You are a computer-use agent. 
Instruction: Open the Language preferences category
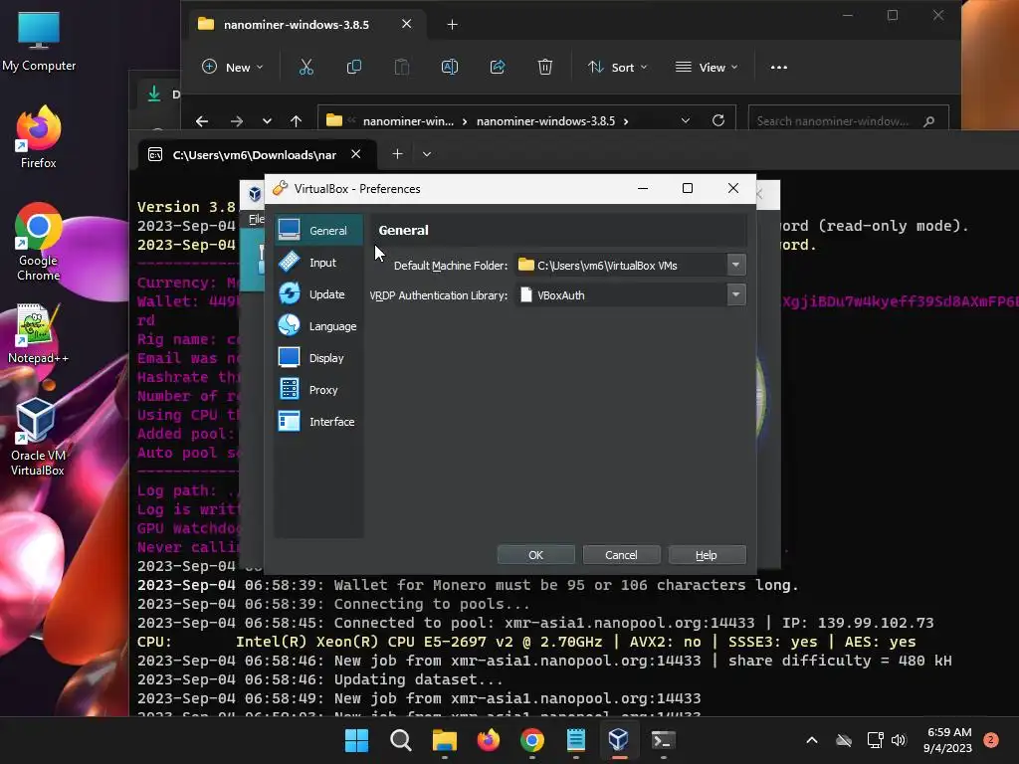(x=317, y=325)
